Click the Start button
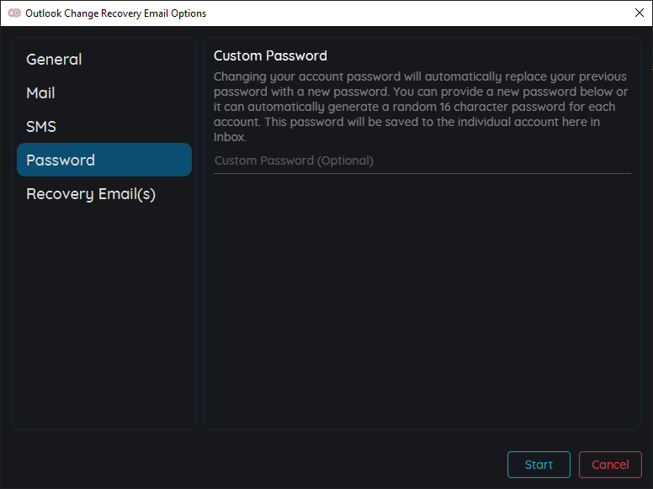The height and width of the screenshot is (489, 653). (539, 465)
